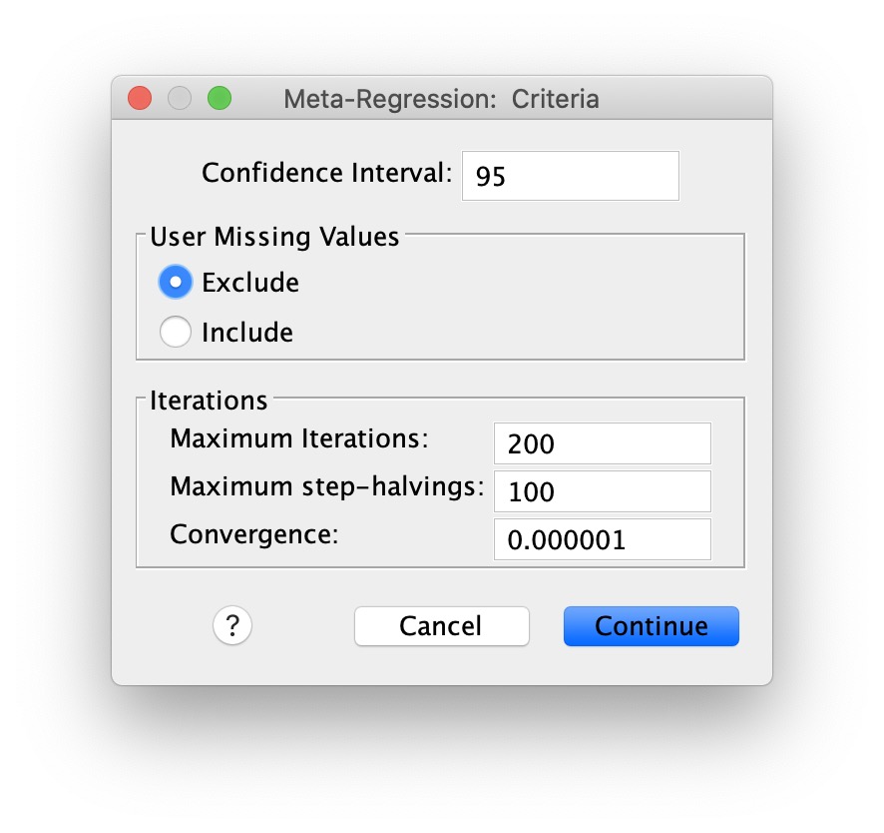Cancel the criteria changes

click(x=442, y=626)
